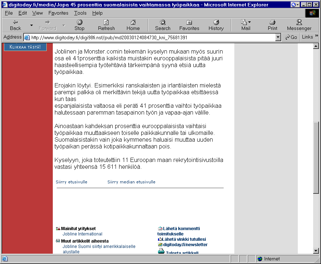Print the page with the Print button
Image resolution: width=321 pixels, height=264 pixels.
pyautogui.click(x=272, y=25)
